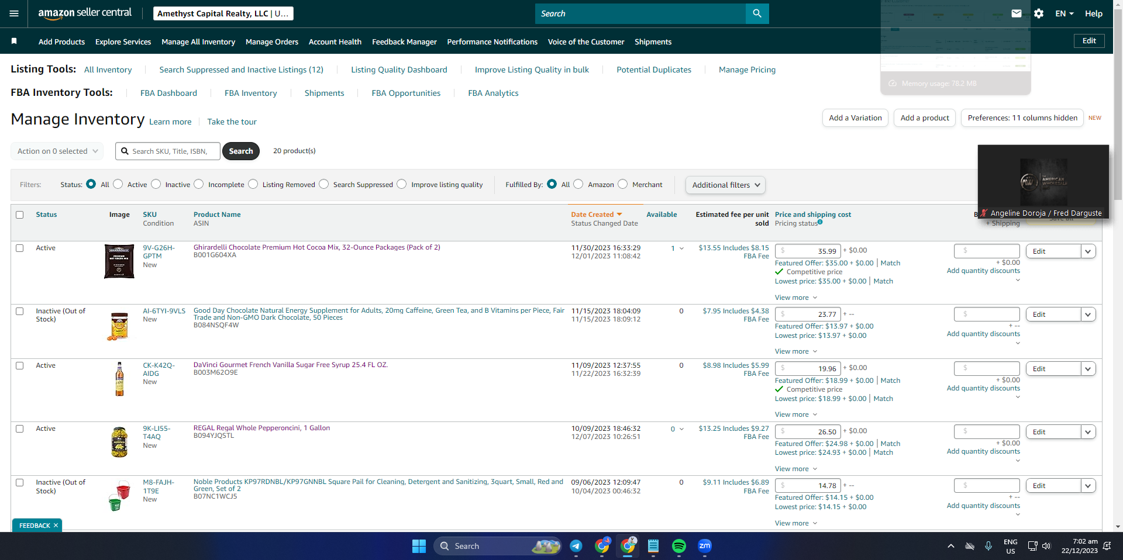Expand View more for Ghirardelli Cocoa pricing
1123x560 pixels.
(796, 298)
